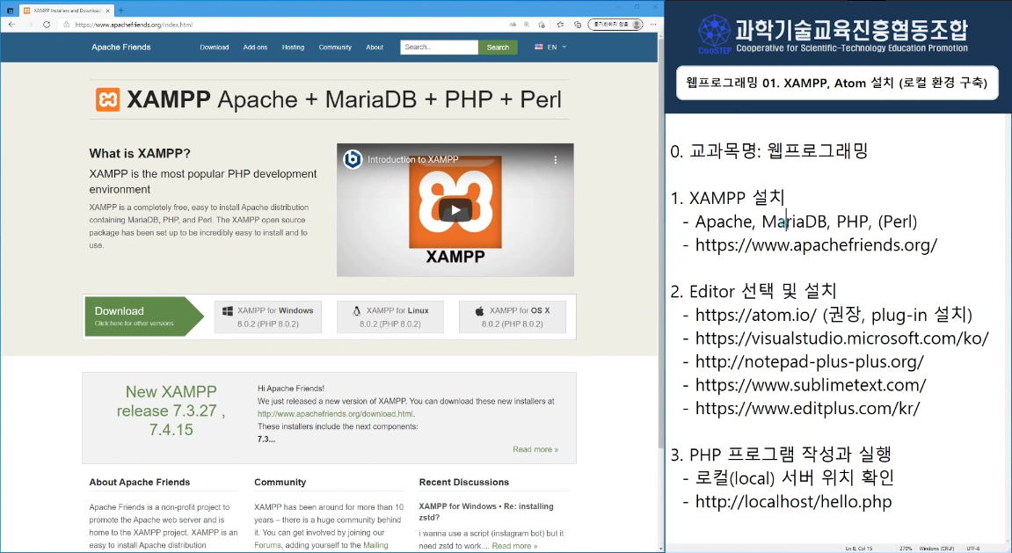Reload the Apache Friends page

45,25
